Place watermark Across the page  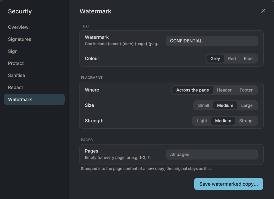coord(192,90)
